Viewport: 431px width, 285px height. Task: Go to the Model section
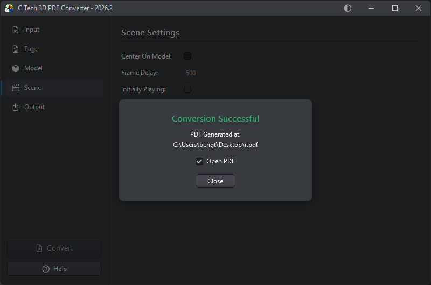click(x=54, y=68)
